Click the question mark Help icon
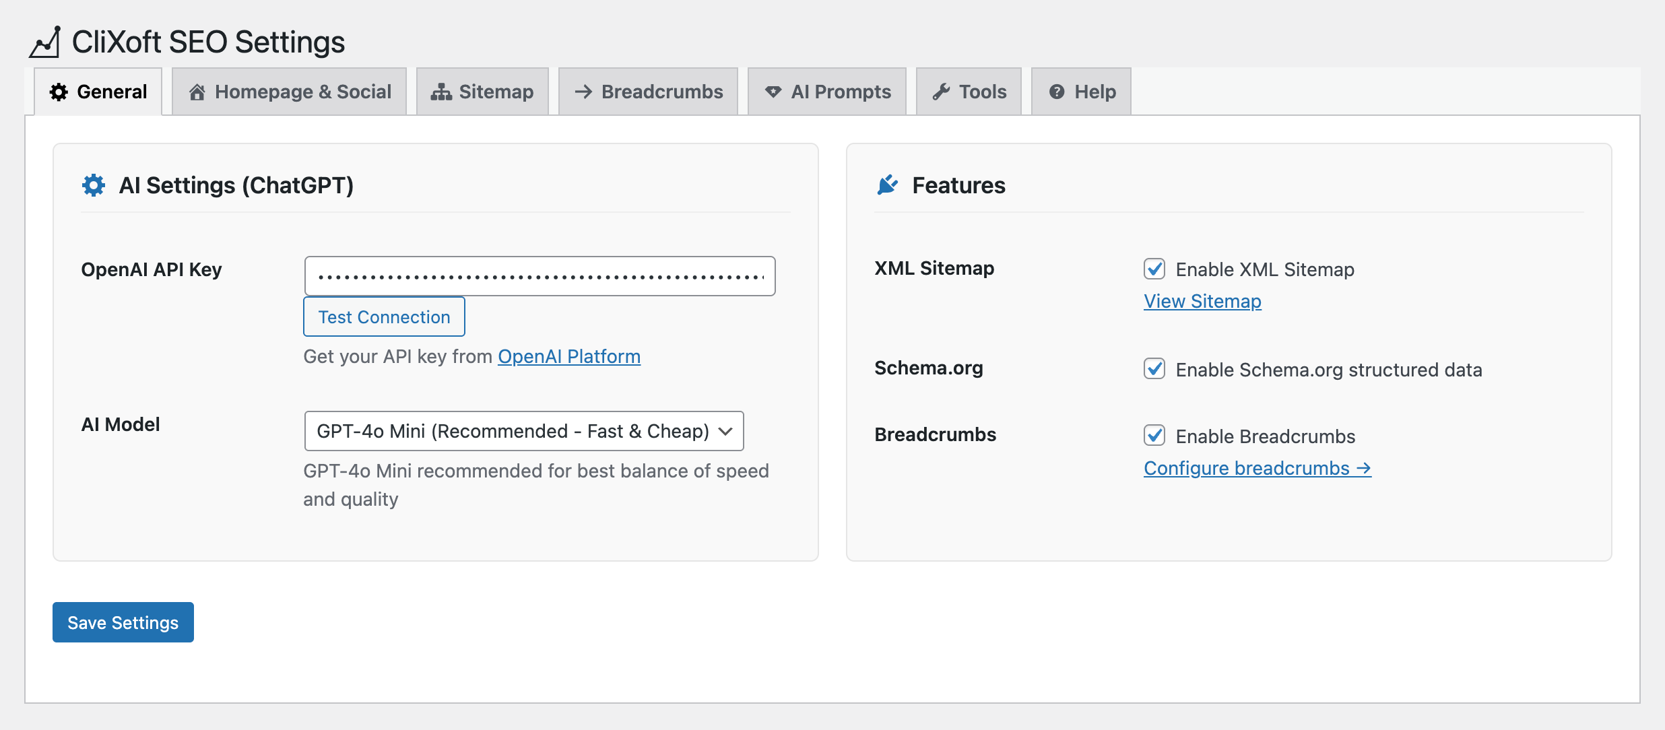Screen dimensions: 1665x730 click(1057, 92)
